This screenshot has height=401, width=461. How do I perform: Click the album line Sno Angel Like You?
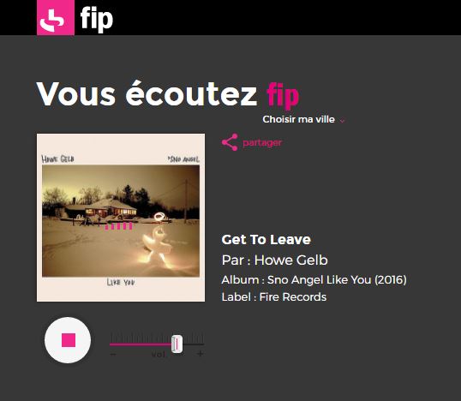click(314, 280)
